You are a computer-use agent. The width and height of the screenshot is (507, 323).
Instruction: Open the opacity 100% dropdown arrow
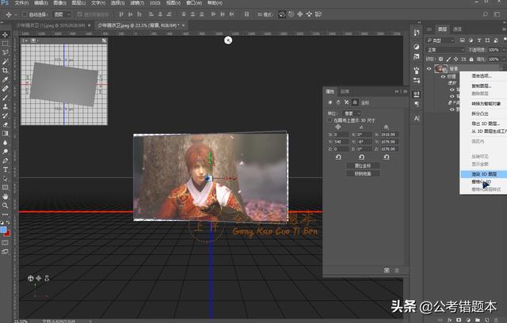(x=504, y=50)
